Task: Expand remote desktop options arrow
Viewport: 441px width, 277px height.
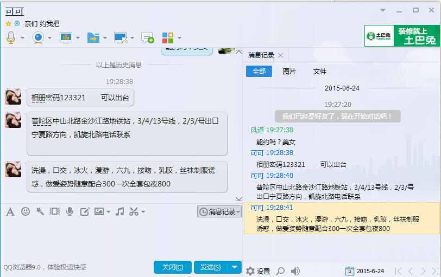Action: [x=132, y=37]
